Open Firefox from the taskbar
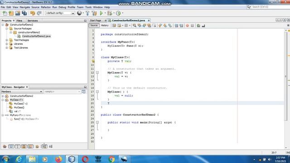This screenshot has width=290, height=163. pyautogui.click(x=58, y=159)
